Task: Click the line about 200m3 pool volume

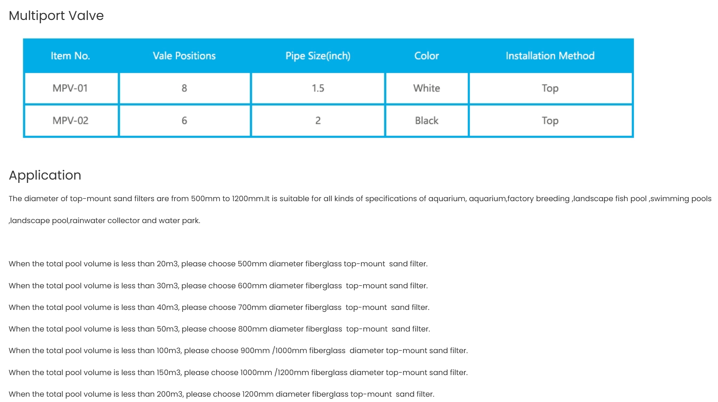Action: pos(222,394)
